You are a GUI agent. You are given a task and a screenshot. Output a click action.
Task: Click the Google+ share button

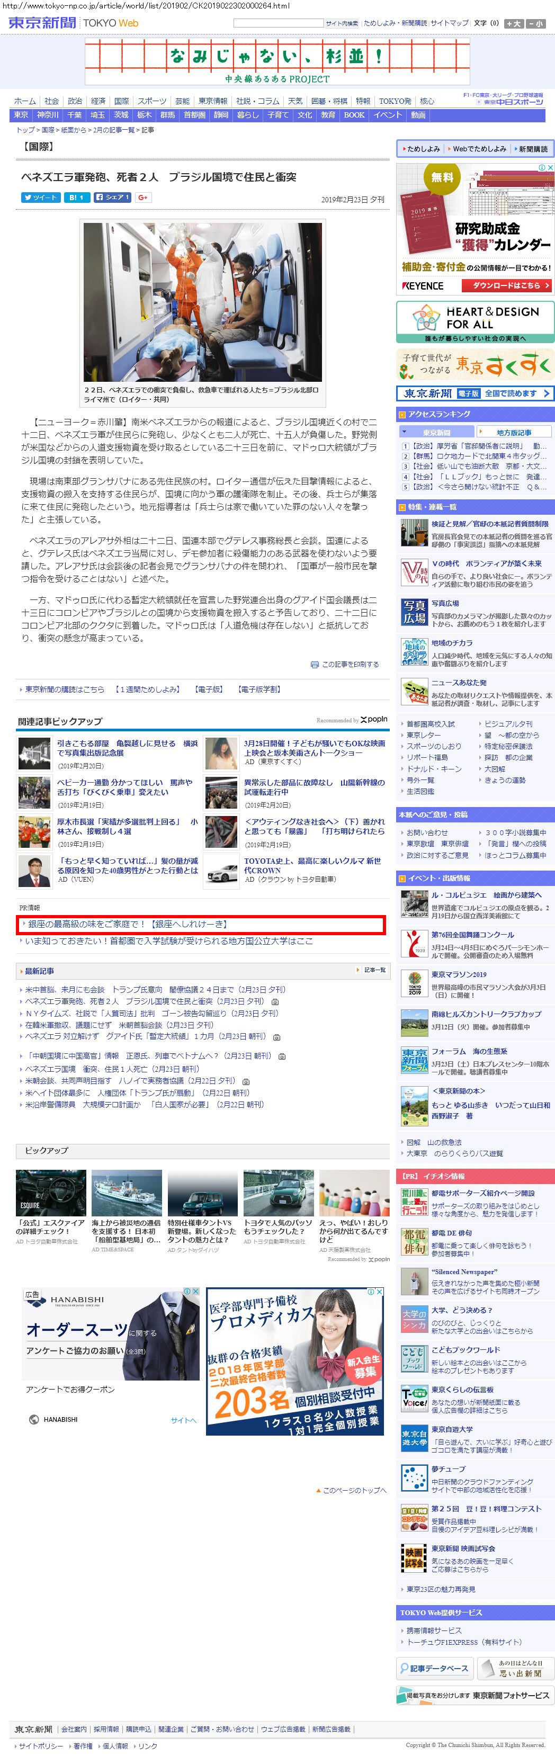pos(142,198)
